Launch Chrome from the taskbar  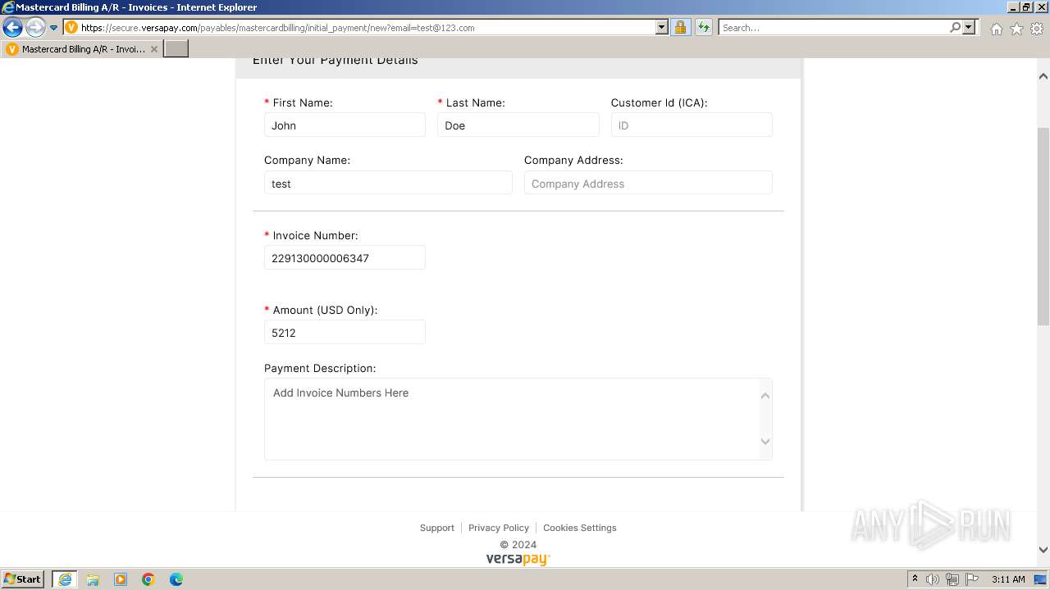[x=148, y=579]
